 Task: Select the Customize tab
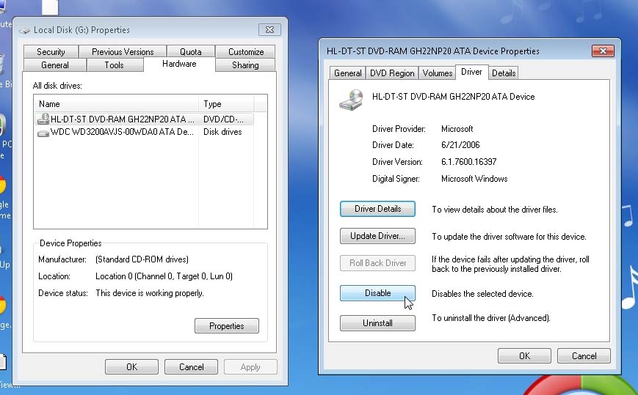pyautogui.click(x=246, y=51)
